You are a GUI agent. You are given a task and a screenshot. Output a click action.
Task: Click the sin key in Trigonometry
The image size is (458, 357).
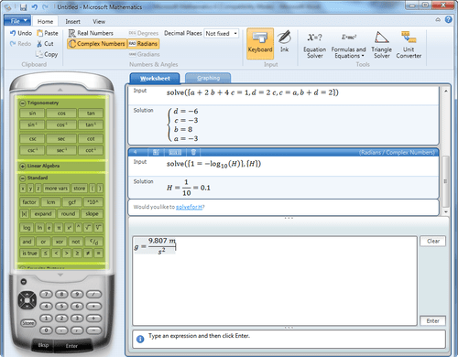[x=32, y=114]
